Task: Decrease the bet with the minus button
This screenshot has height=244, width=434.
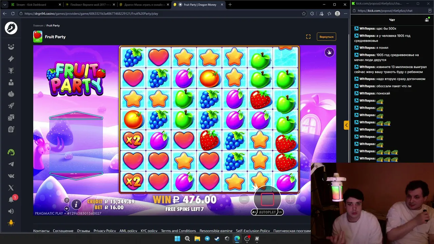Action: [x=244, y=200]
